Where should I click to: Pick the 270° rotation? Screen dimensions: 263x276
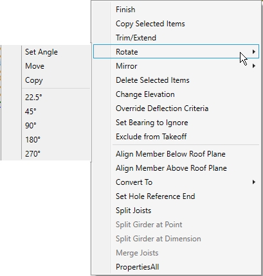point(33,154)
